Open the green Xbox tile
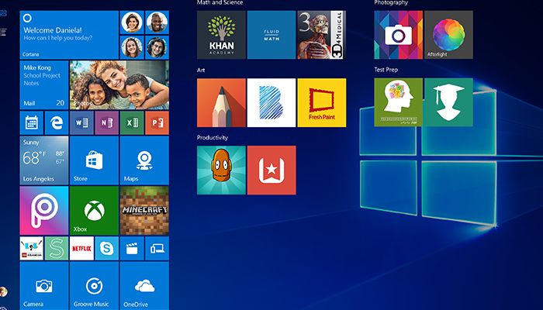 pos(94,211)
